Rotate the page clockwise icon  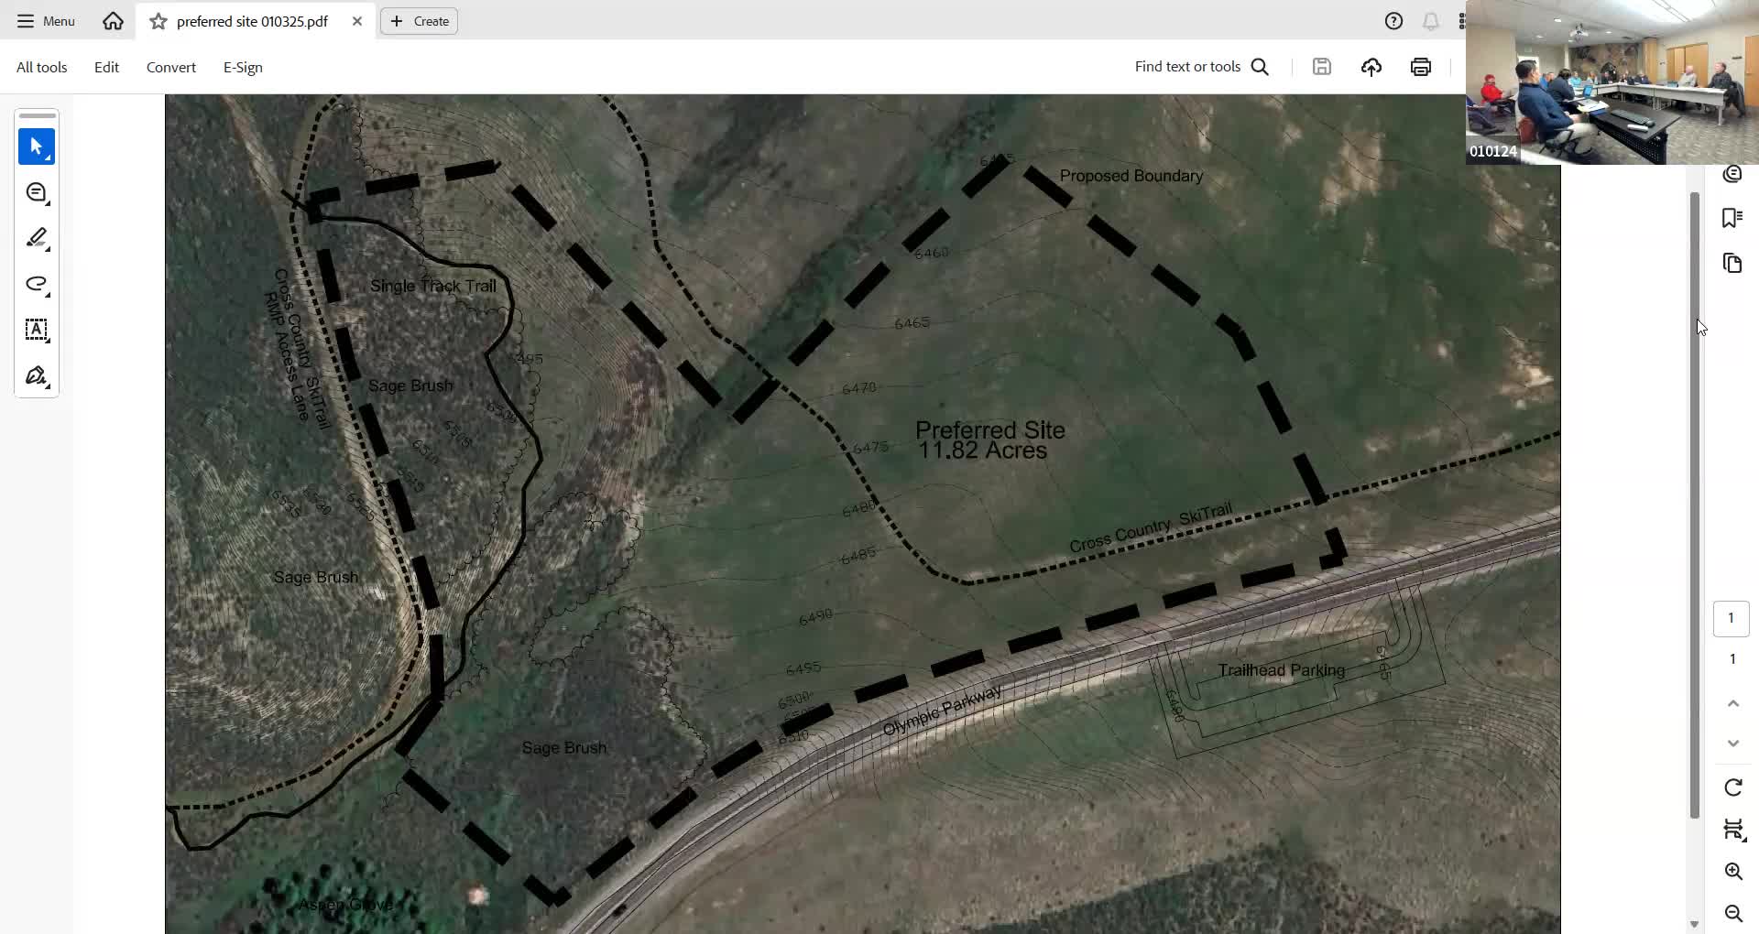tap(1732, 787)
